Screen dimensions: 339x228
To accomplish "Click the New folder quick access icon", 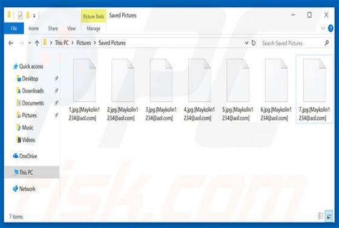I will [28, 15].
